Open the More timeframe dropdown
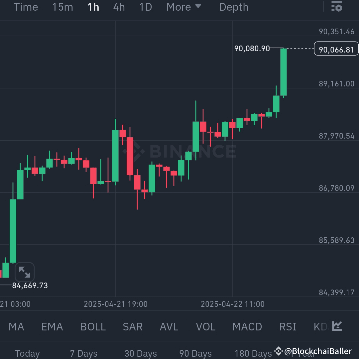Viewport: 359px width, 359px height. point(184,7)
